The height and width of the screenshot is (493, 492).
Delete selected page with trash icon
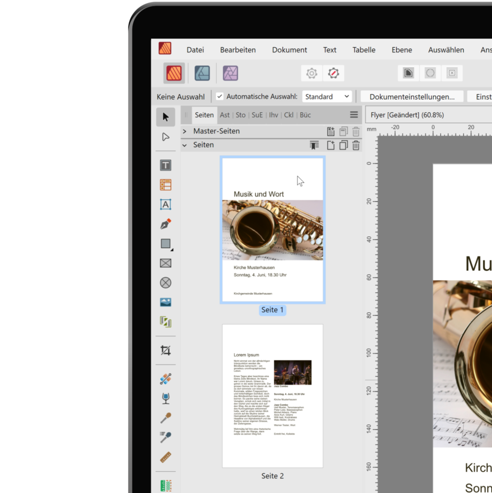click(356, 145)
